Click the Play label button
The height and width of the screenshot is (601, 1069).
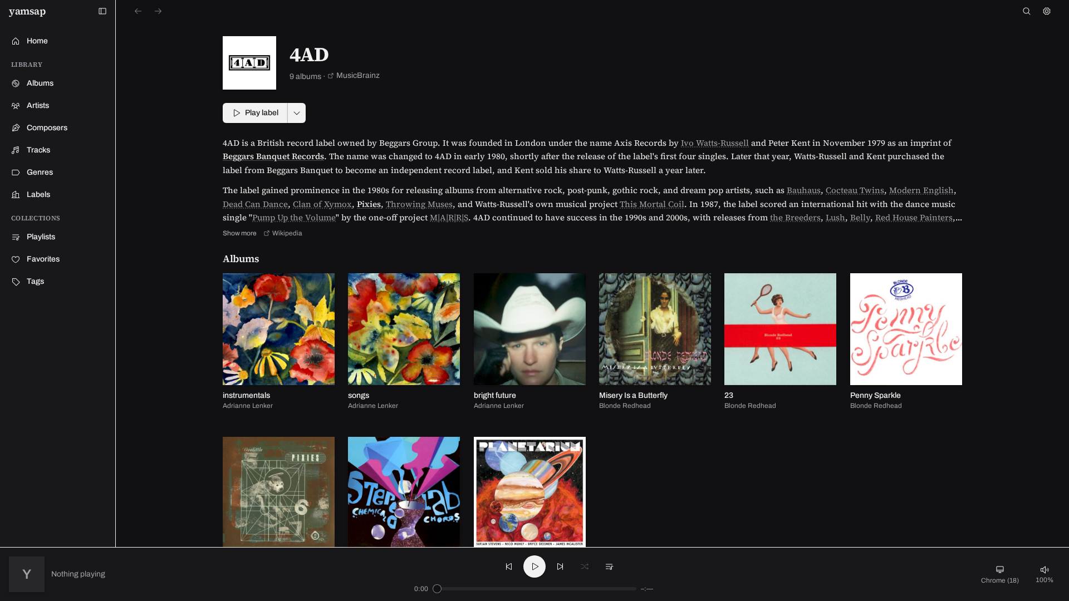(255, 113)
